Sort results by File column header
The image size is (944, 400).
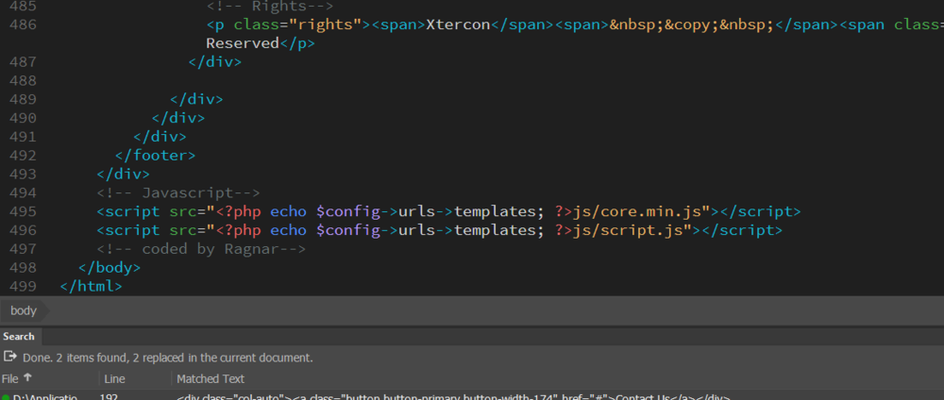point(9,378)
